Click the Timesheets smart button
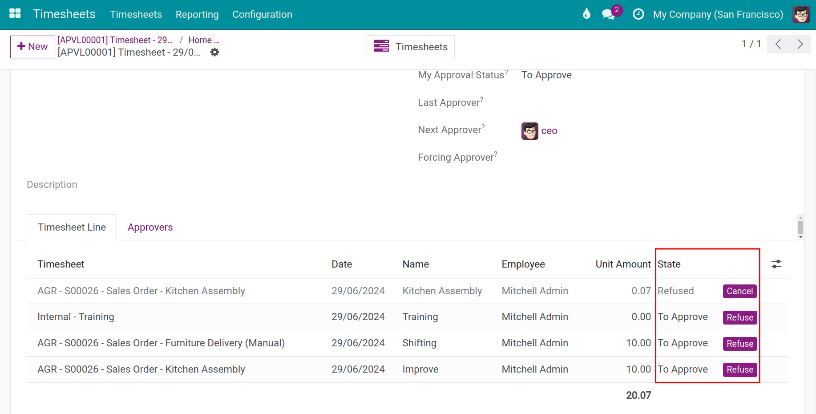816x414 pixels. pyautogui.click(x=411, y=47)
